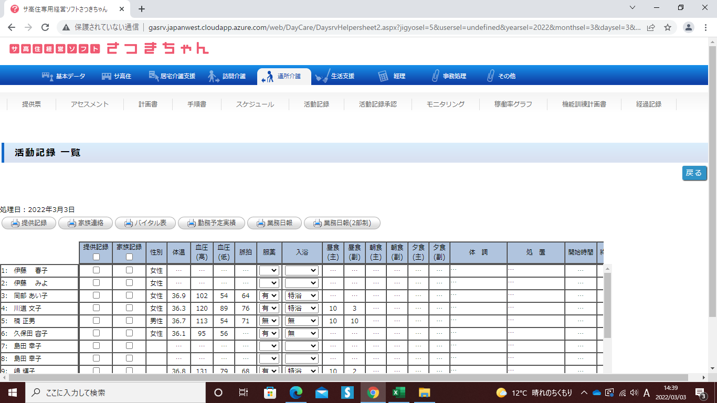Open the サ高住 building icon menu
Screen dimensions: 717x403
pyautogui.click(x=107, y=76)
